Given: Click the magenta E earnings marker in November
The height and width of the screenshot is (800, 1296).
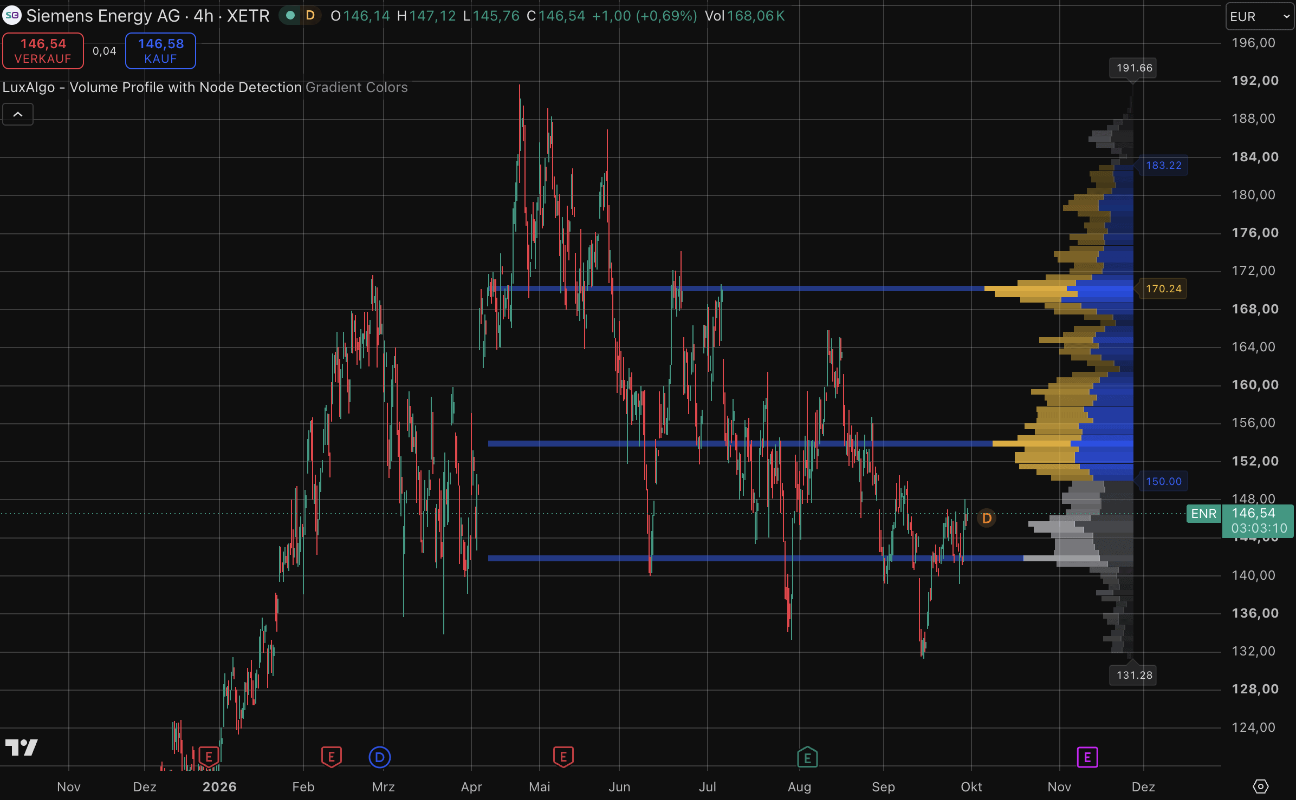Looking at the screenshot, I should [x=1087, y=757].
